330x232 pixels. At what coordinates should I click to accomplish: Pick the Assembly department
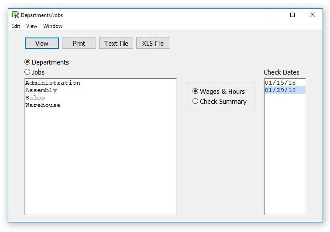(41, 90)
